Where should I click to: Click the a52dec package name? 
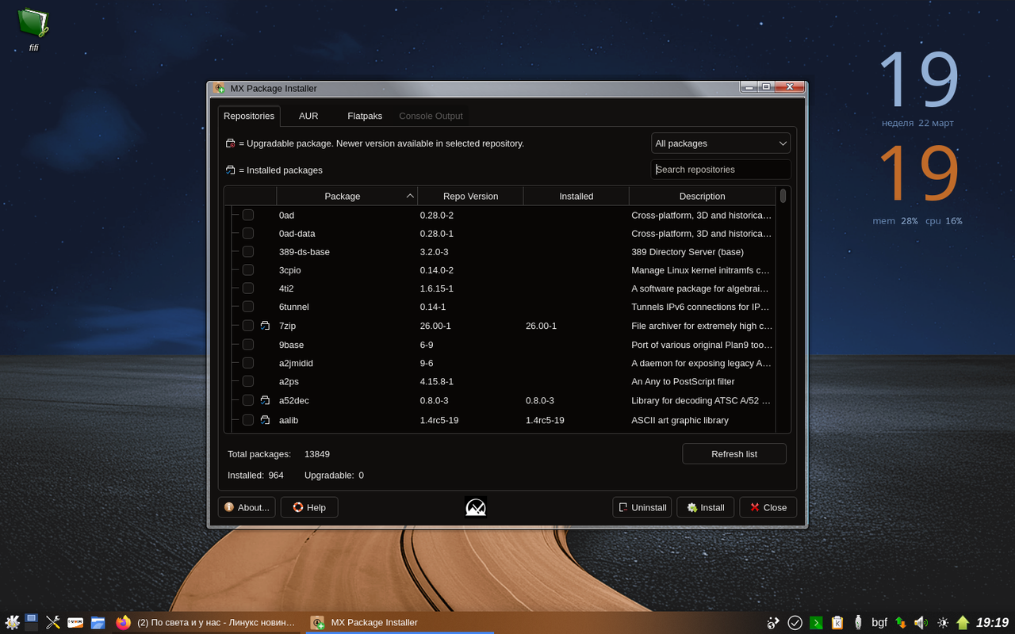[294, 400]
